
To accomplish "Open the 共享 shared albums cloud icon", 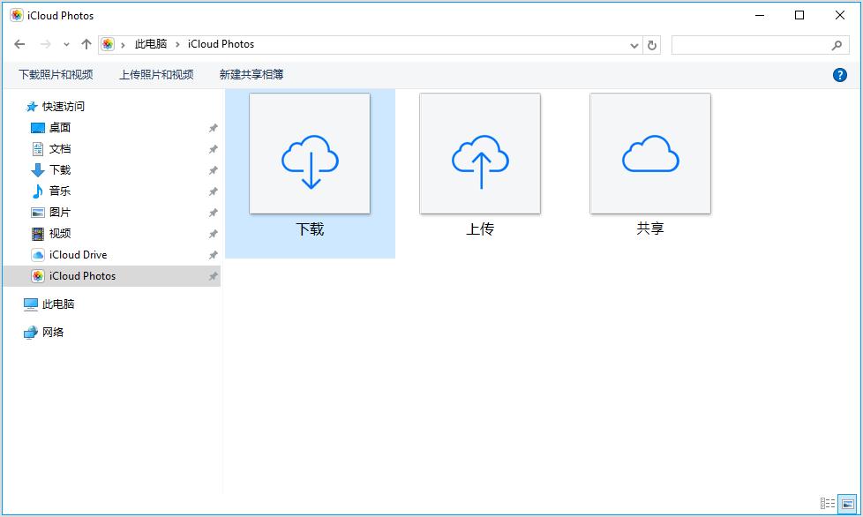I will click(x=649, y=153).
